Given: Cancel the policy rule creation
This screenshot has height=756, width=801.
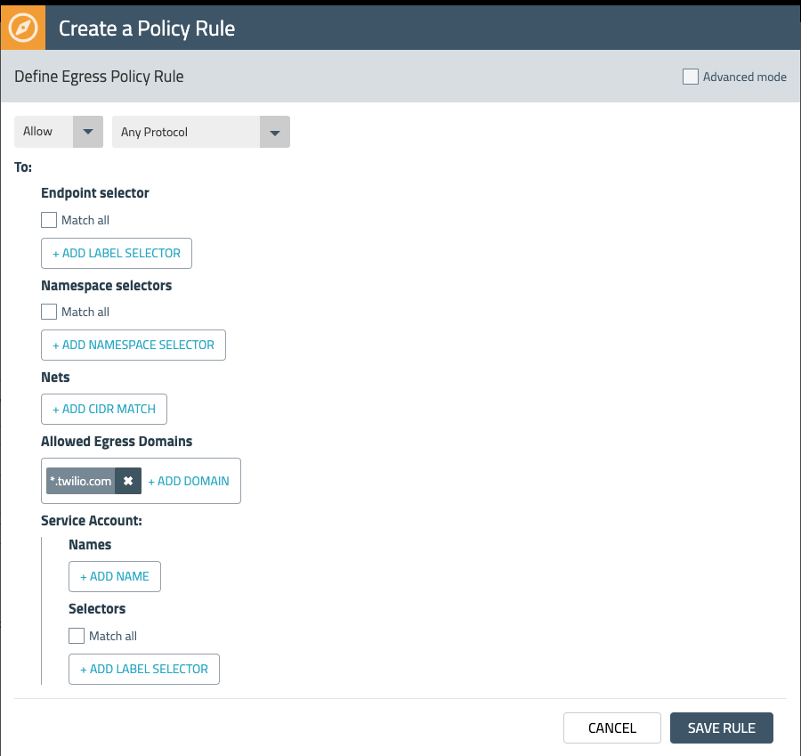Looking at the screenshot, I should 612,728.
